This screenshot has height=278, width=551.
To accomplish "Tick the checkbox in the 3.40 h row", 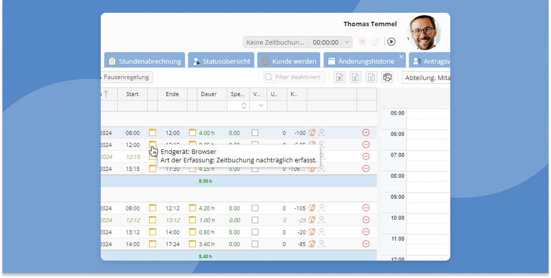I will [x=255, y=244].
